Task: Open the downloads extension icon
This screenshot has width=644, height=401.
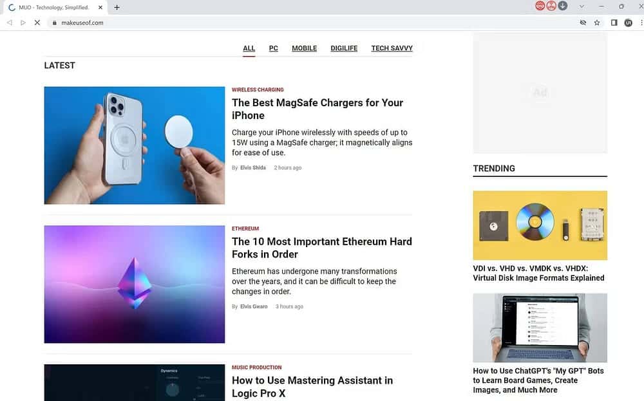Action: (x=563, y=6)
